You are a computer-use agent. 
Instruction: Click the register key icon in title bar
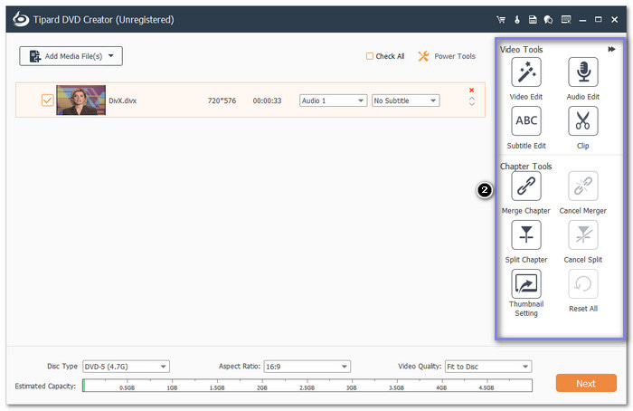click(517, 19)
